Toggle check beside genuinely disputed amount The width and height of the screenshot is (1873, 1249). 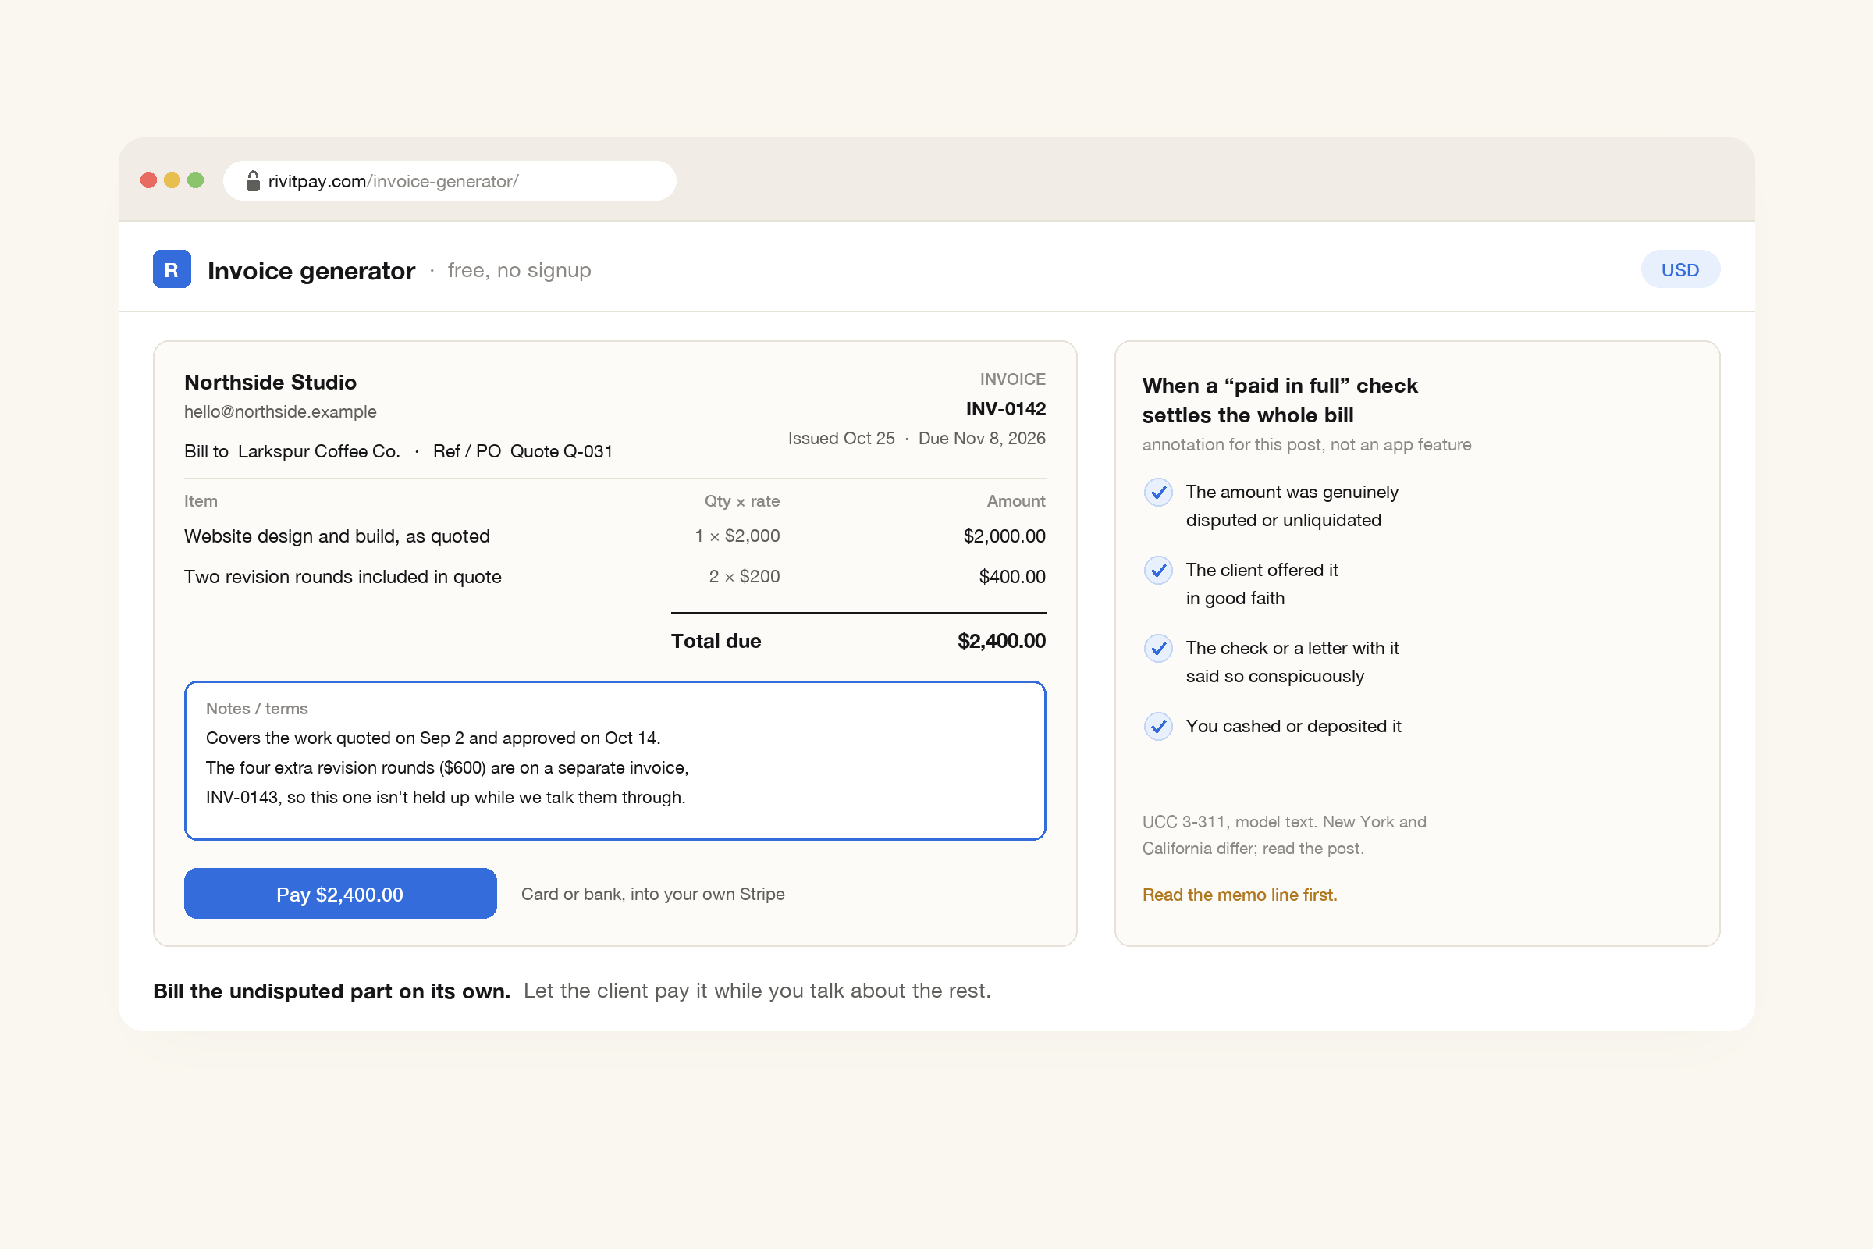[x=1158, y=493]
